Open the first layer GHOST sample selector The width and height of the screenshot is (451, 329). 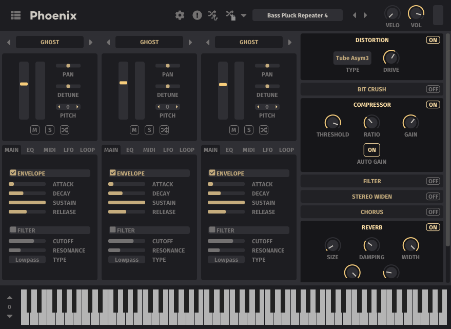tap(50, 42)
